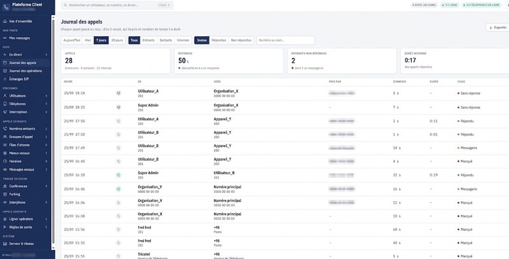Open En direct activity icon
This screenshot has width=509, height=259.
click(5, 55)
